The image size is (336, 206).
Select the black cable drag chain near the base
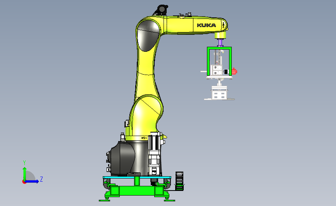tap(179, 181)
